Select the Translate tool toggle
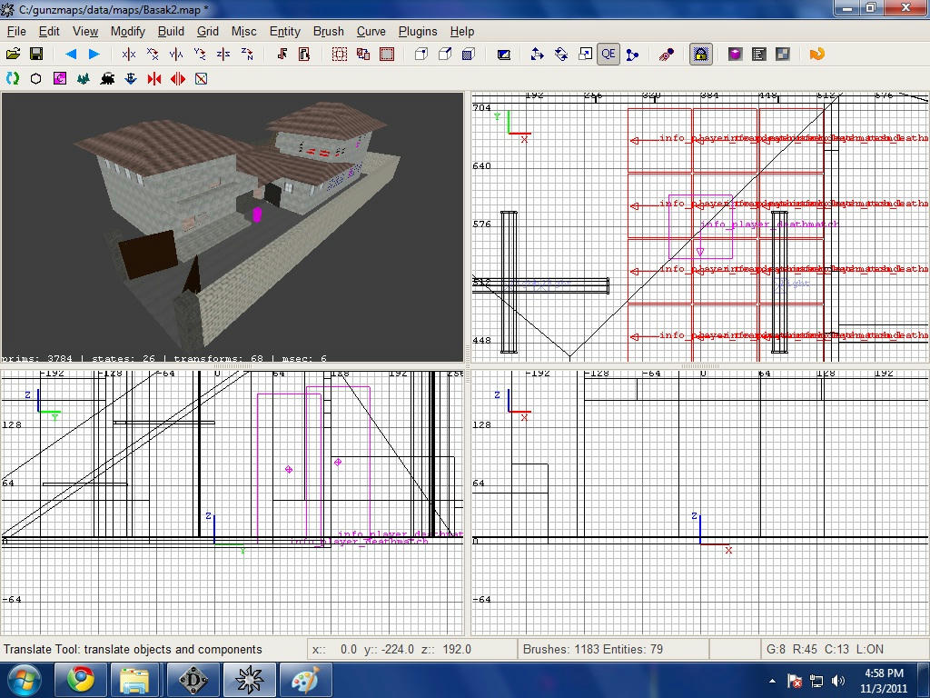Viewport: 930px width, 698px height. point(537,55)
